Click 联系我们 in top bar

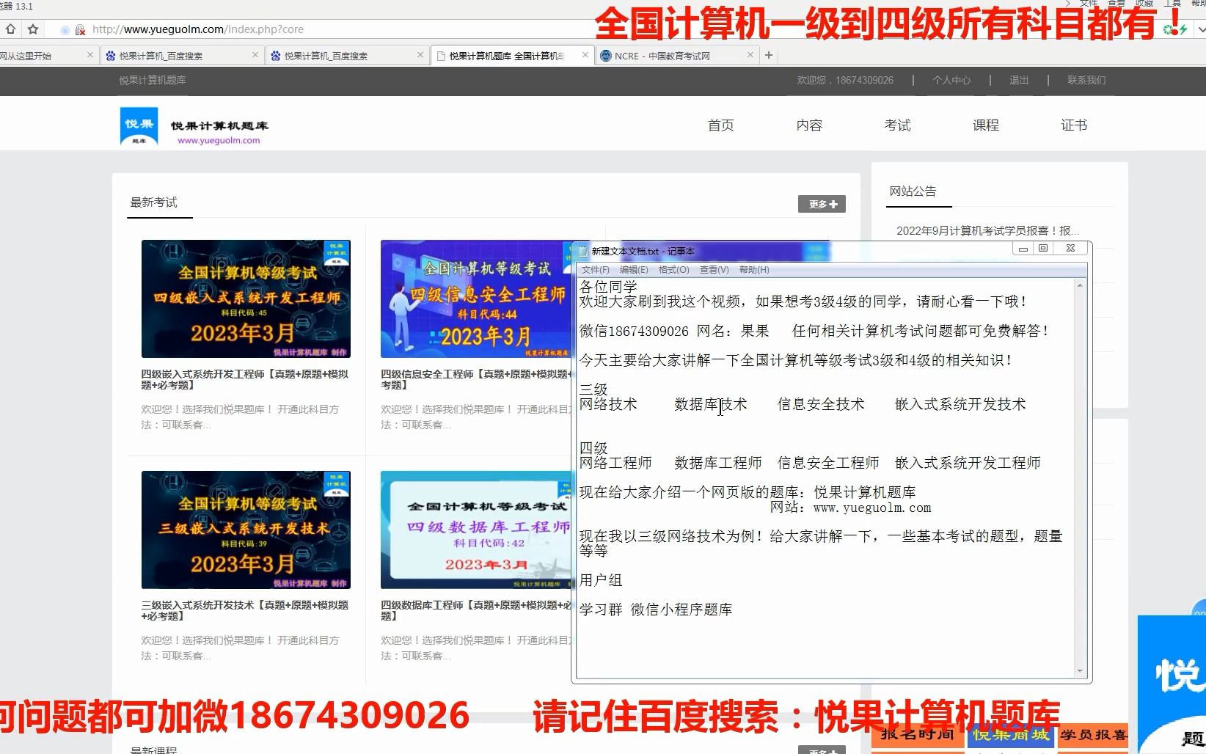1086,80
